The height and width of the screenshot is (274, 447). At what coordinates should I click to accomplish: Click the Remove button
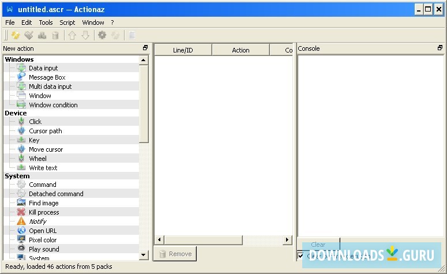click(x=175, y=254)
